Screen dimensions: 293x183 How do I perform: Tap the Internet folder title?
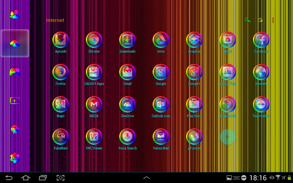point(55,20)
